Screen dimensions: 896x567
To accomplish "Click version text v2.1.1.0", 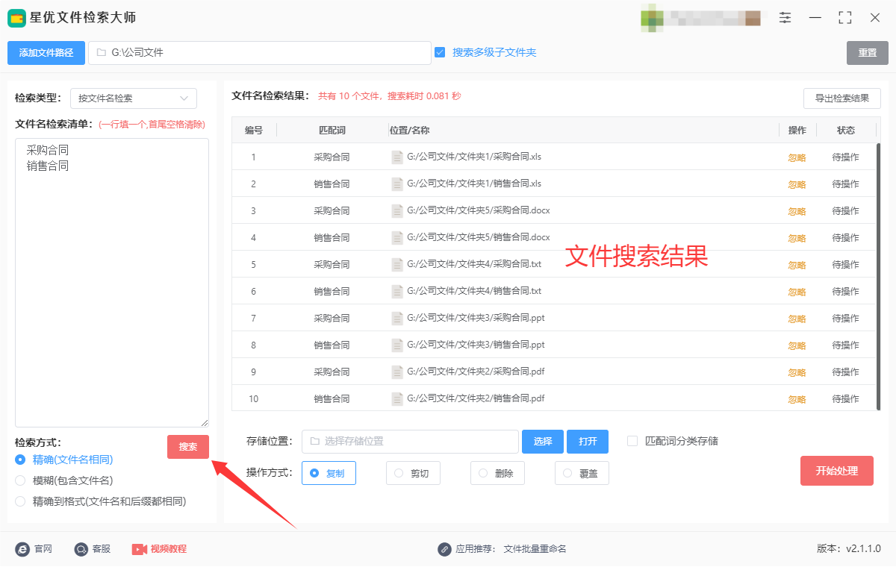I will pyautogui.click(x=863, y=549).
